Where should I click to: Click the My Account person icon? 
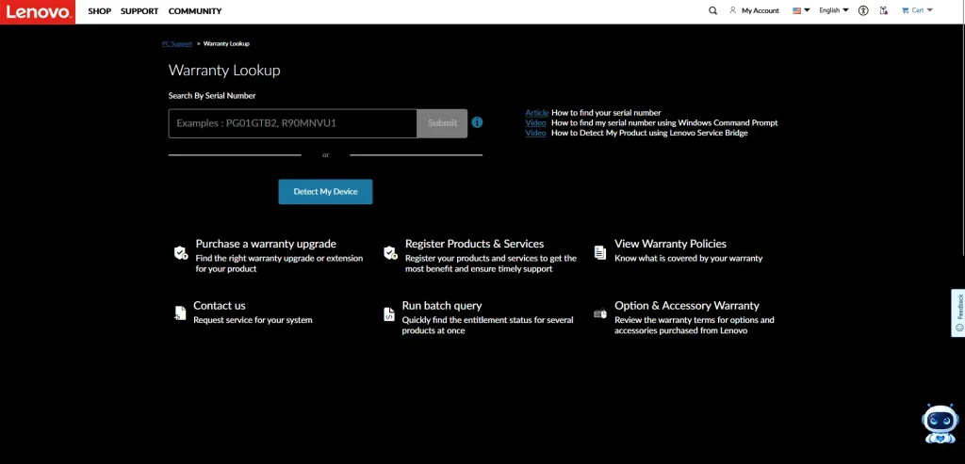732,10
